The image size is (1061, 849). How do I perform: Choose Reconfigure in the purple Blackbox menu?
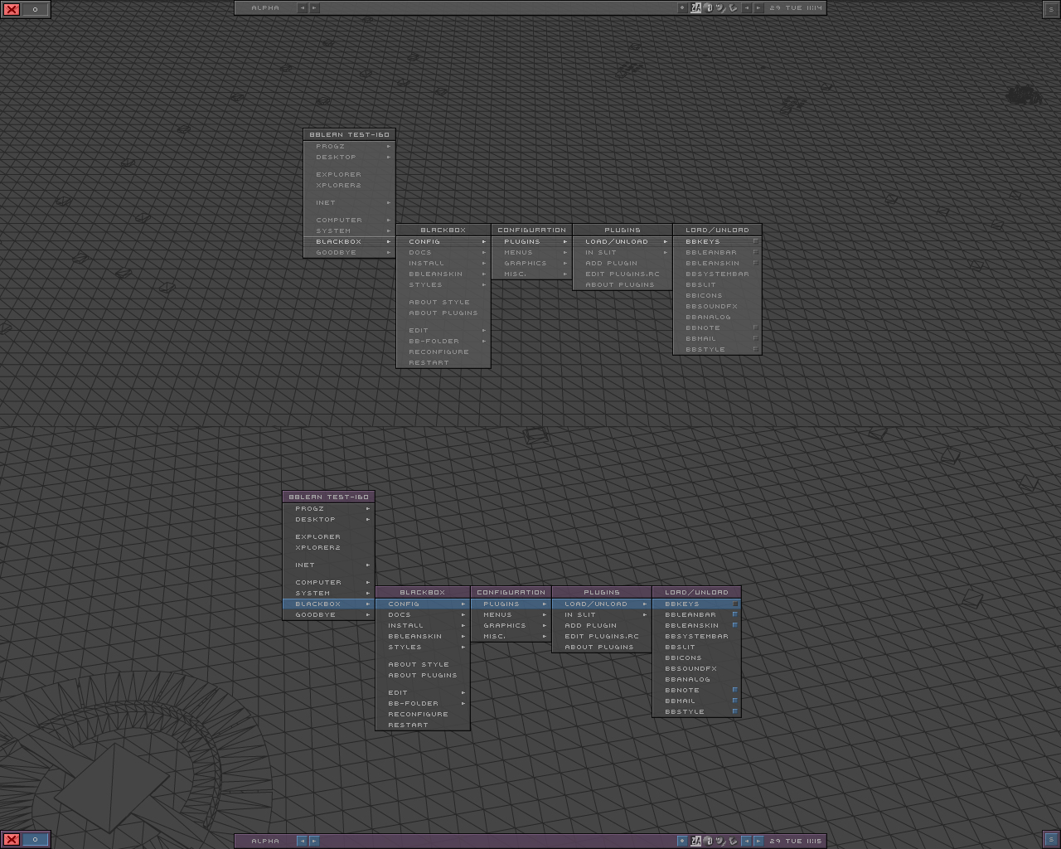tap(423, 714)
